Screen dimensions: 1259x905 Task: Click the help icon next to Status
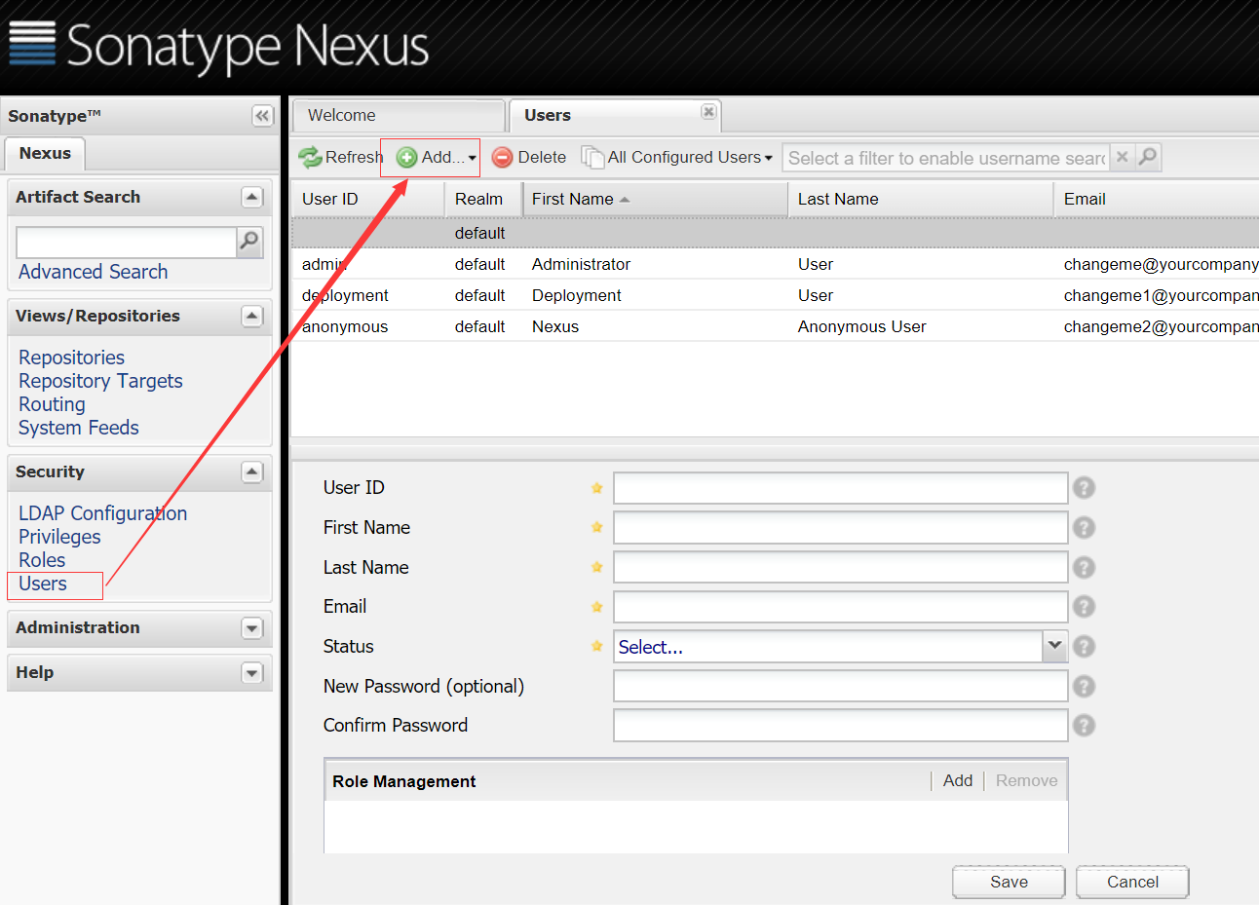1084,647
